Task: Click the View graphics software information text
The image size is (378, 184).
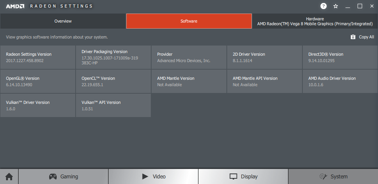Action: (57, 37)
